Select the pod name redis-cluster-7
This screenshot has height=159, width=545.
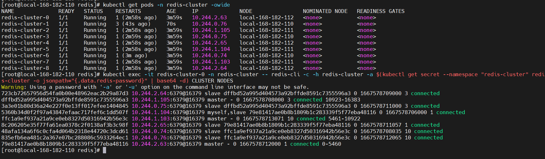25,62
